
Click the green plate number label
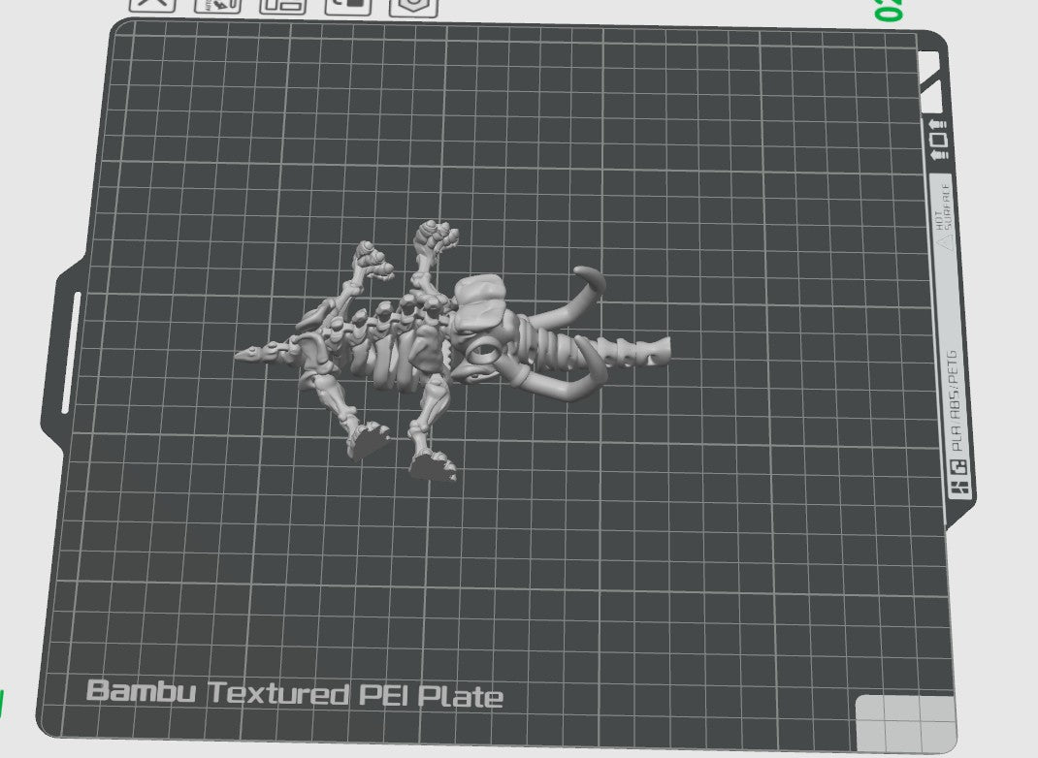(890, 10)
